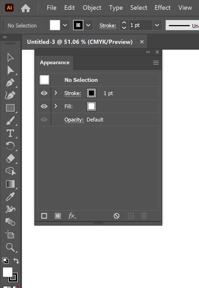Select the Eraser tool
This screenshot has width=199, height=288.
pyautogui.click(x=10, y=159)
